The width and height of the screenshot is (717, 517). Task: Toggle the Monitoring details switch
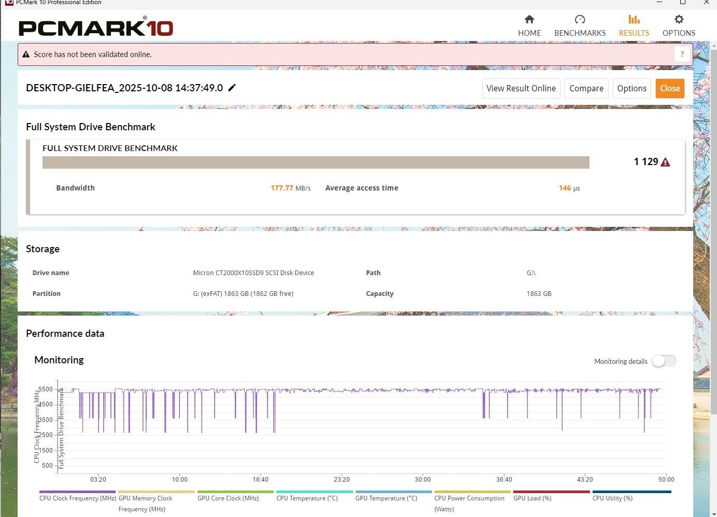pyautogui.click(x=664, y=361)
